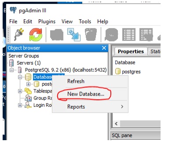
Task: Click the Databases cylinder stack icon
Action: 28,77
